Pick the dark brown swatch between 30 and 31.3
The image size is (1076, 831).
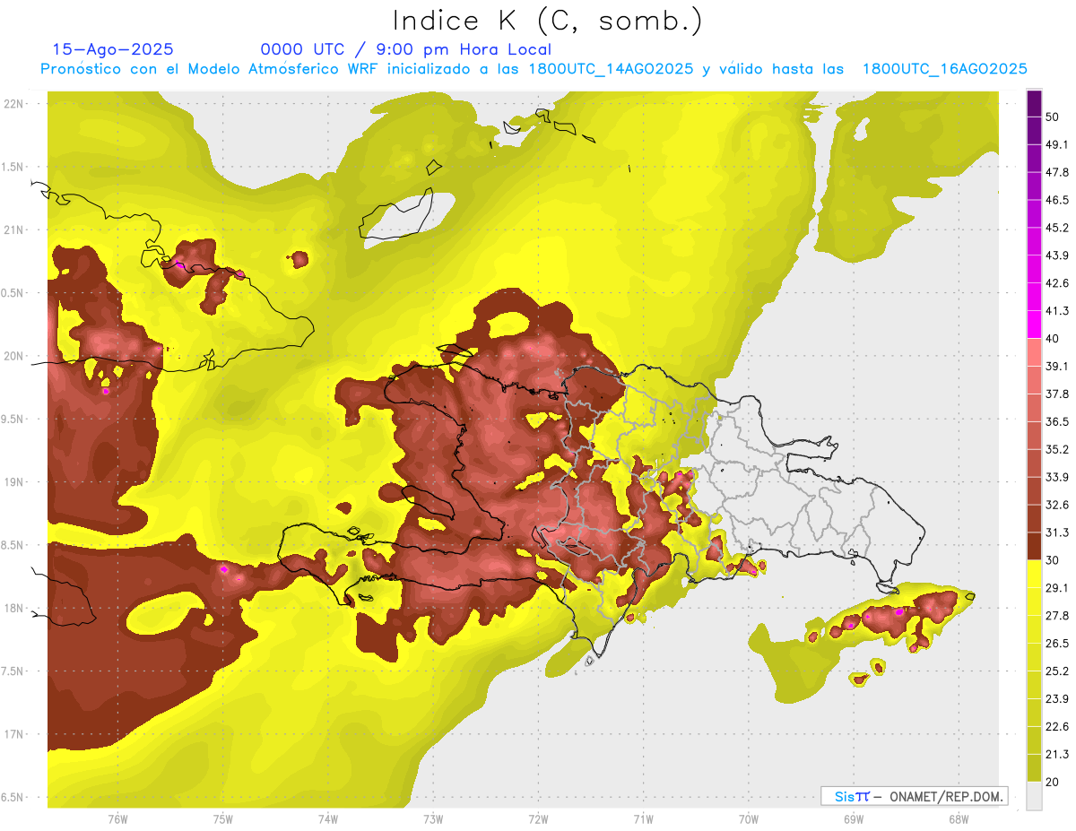click(x=1034, y=546)
